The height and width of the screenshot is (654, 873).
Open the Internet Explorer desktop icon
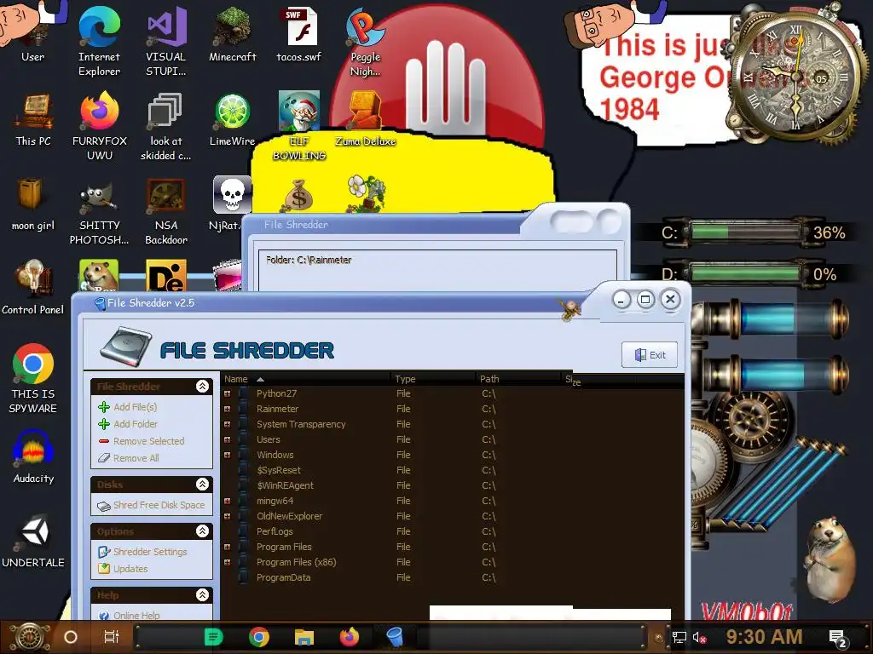pyautogui.click(x=99, y=41)
